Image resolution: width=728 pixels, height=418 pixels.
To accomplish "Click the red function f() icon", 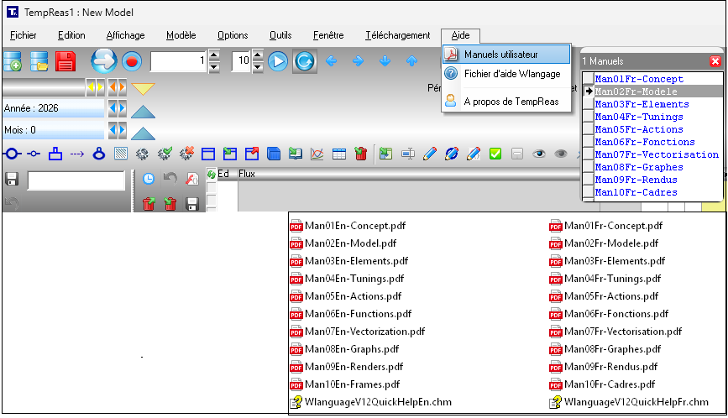I will point(192,179).
